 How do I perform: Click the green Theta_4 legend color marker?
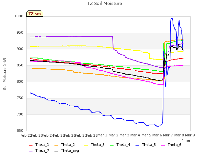point(112,145)
